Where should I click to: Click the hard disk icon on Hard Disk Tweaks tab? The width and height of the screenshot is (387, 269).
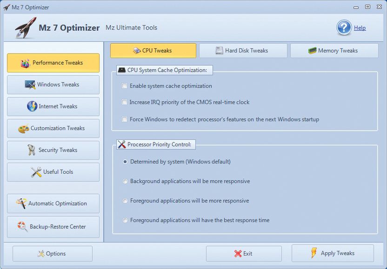[x=219, y=51]
